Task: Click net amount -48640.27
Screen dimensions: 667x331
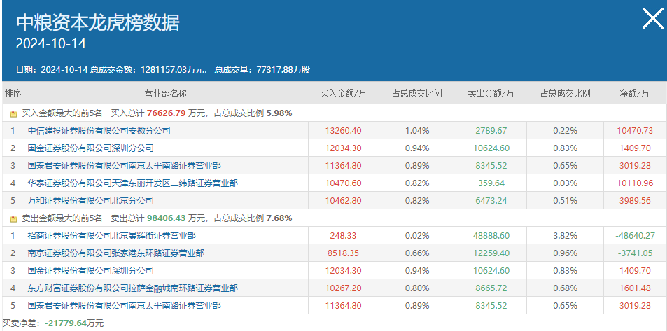Action: 634,235
